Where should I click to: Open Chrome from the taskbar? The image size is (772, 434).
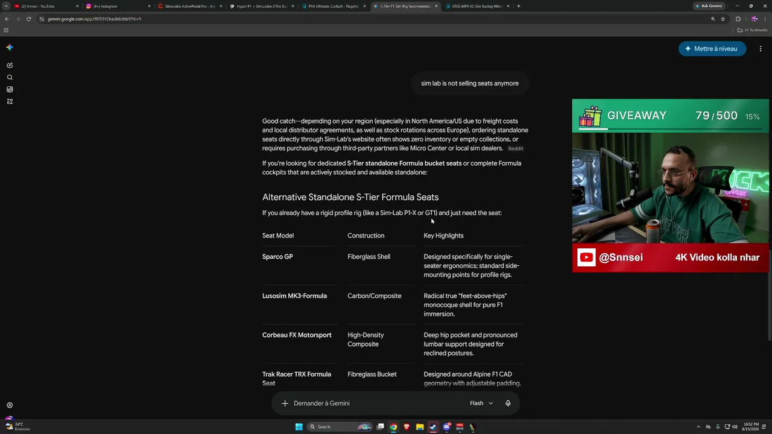(x=393, y=427)
